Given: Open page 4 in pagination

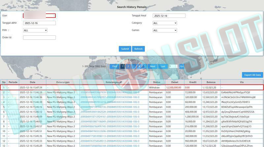Looking at the screenshot, I should (x=139, y=66).
